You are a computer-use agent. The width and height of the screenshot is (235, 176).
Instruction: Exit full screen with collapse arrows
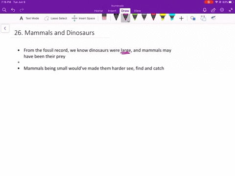click(231, 10)
